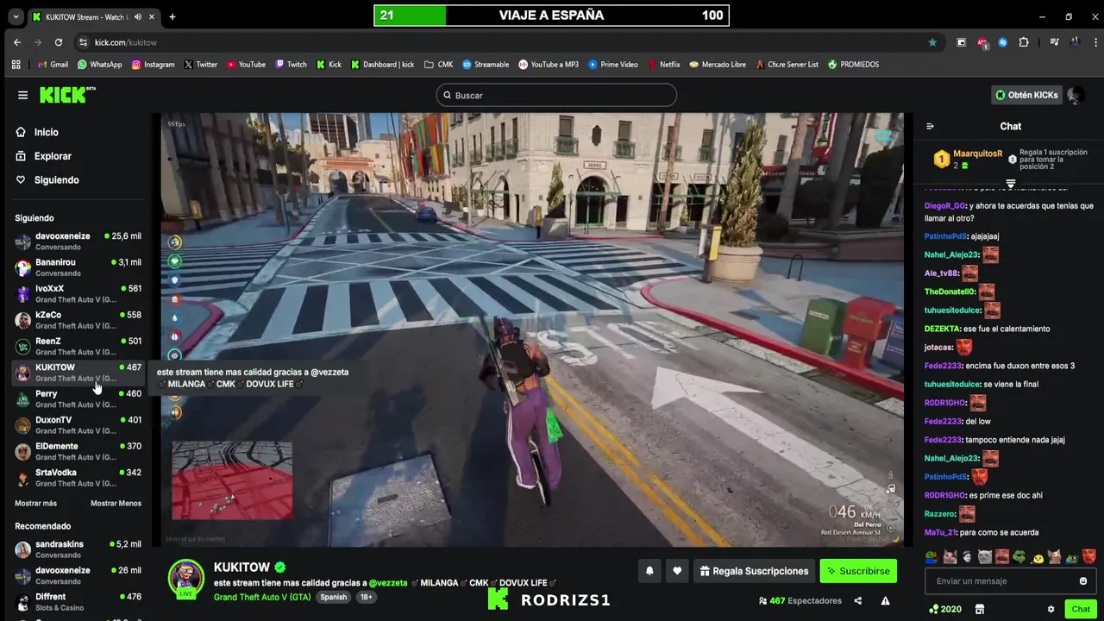
Task: Open the Gmail bookmark
Action: [53, 65]
